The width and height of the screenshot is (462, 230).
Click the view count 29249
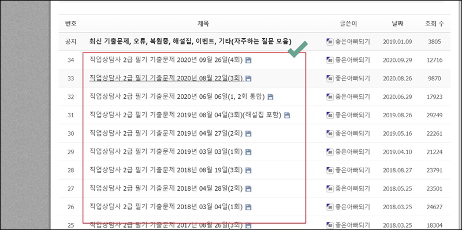pyautogui.click(x=434, y=115)
